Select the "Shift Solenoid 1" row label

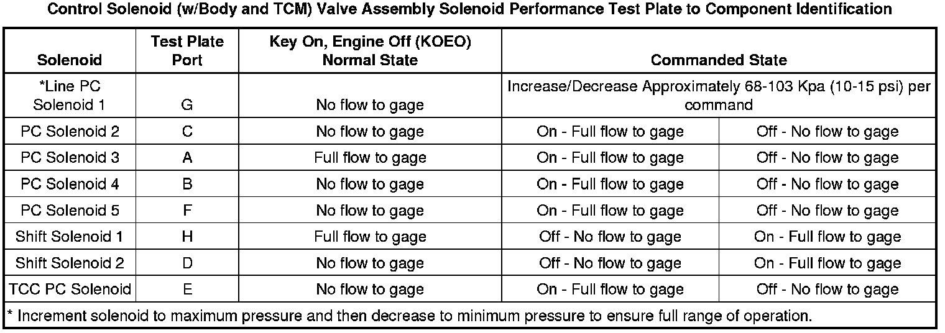click(x=70, y=237)
